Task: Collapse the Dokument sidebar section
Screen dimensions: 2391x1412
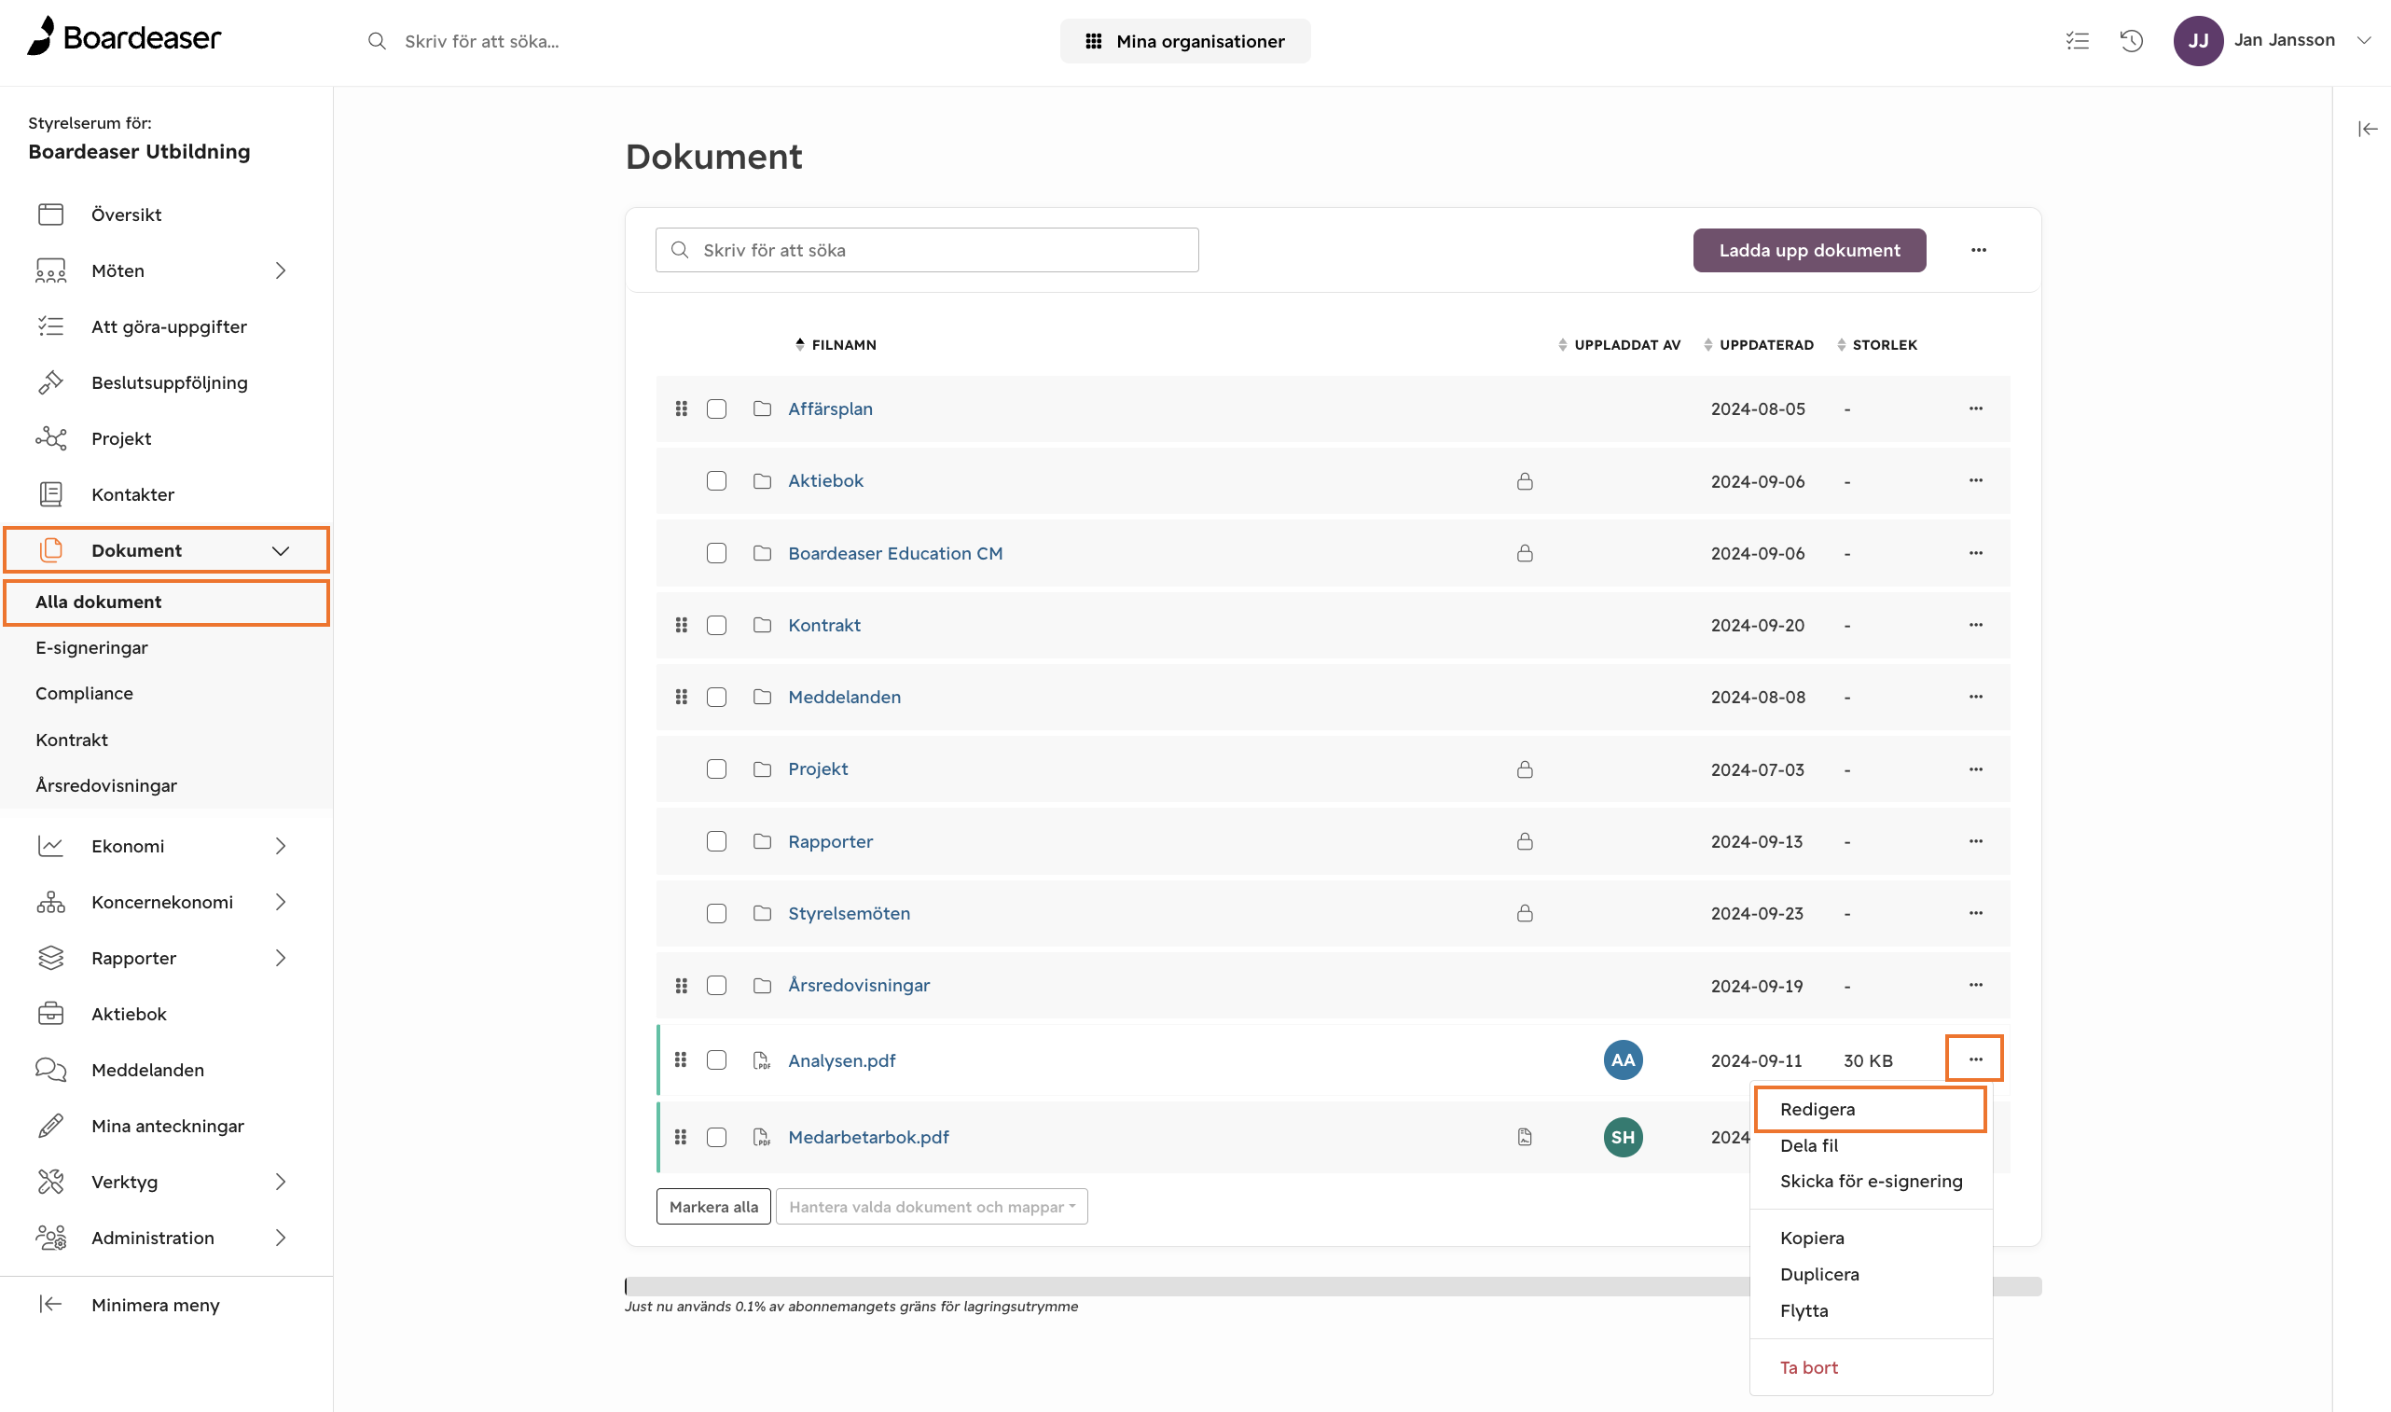Action: tap(281, 551)
